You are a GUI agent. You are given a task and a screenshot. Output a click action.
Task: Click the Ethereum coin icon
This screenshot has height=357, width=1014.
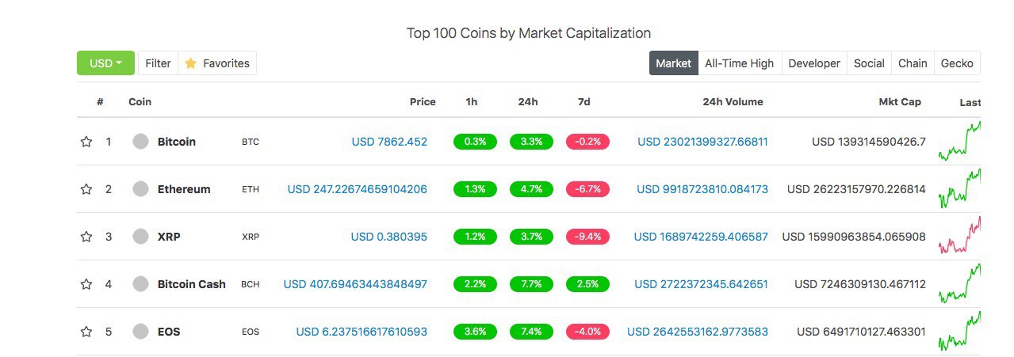(140, 189)
